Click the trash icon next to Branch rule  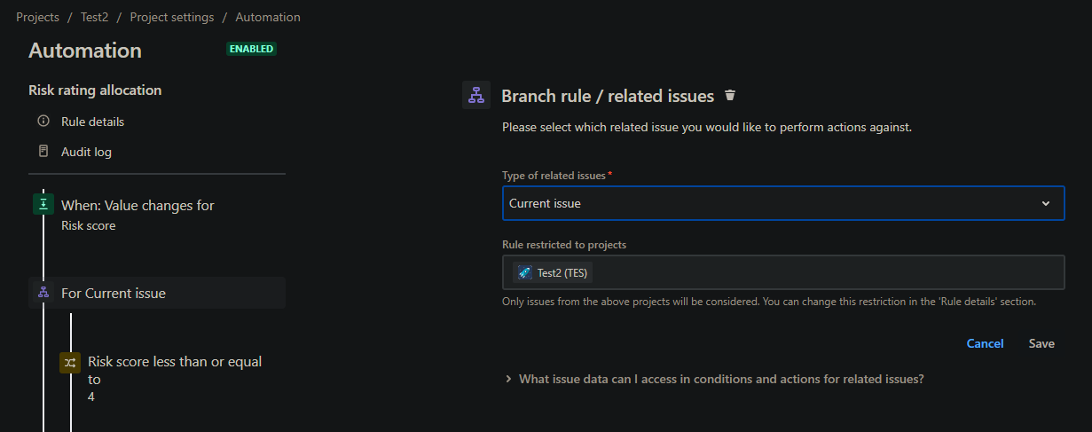(730, 95)
